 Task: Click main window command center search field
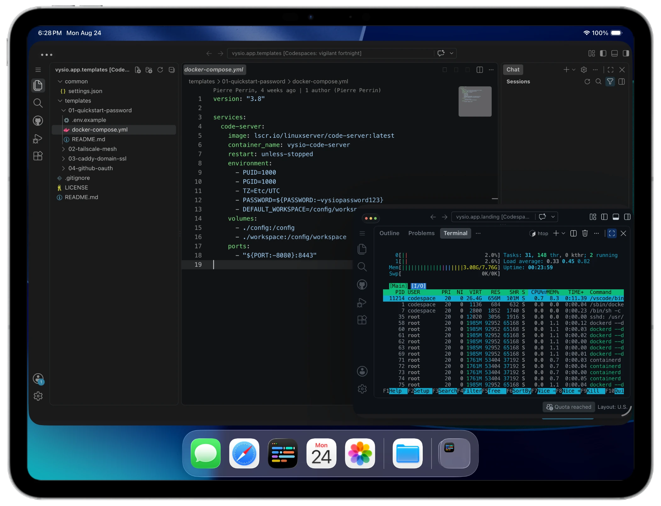[x=330, y=53]
